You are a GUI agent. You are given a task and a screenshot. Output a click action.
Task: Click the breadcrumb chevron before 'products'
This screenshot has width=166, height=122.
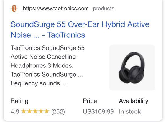point(91,9)
